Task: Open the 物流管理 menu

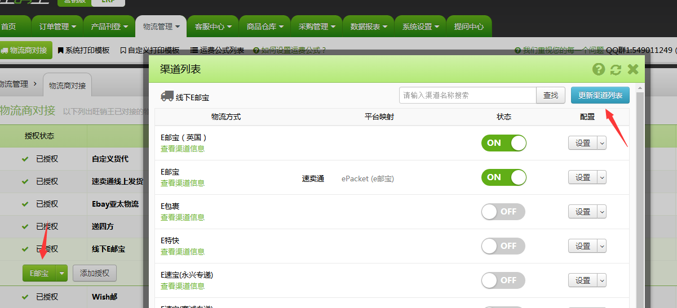Action: (161, 26)
